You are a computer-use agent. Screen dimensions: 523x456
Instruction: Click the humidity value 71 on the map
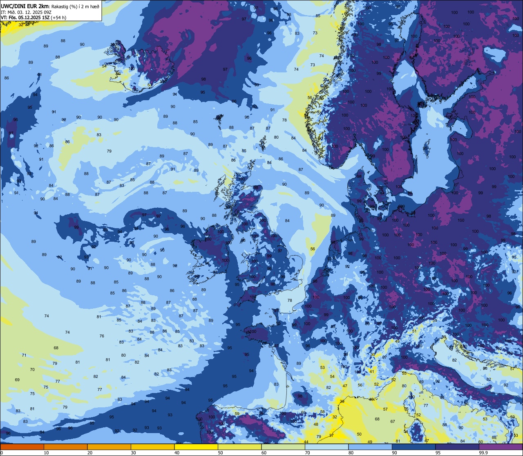(24, 355)
